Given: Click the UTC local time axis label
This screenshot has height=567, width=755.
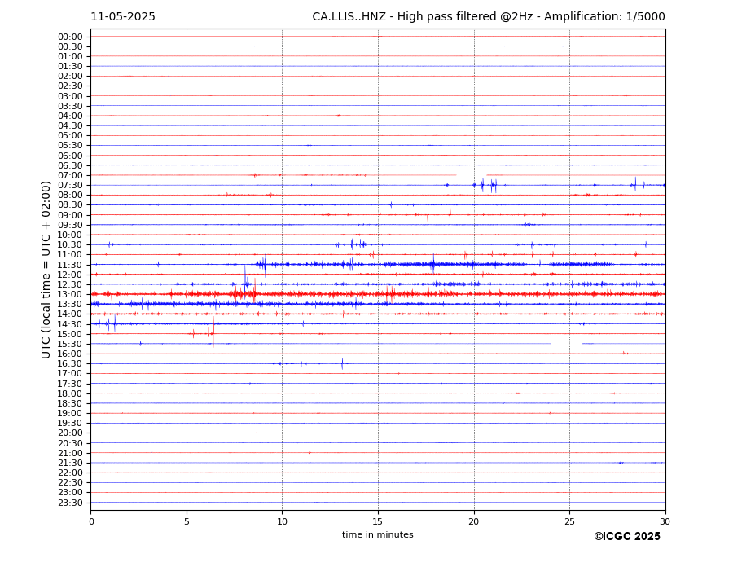Looking at the screenshot, I should [46, 270].
